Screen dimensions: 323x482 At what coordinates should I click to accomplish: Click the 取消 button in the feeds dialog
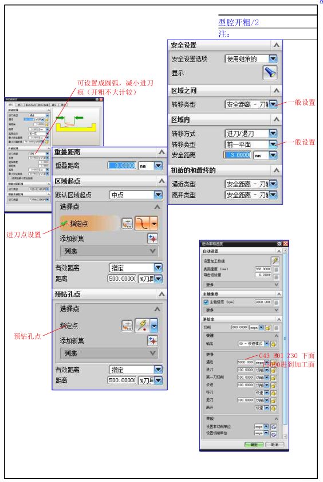point(275,445)
